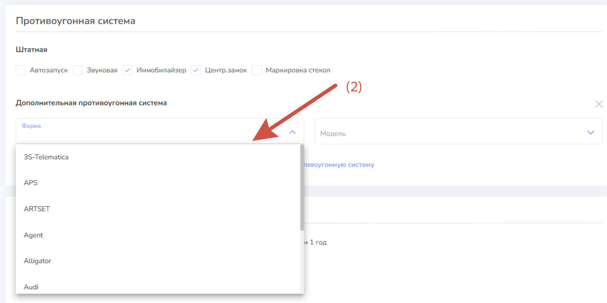This screenshot has width=607, height=303.
Task: Enable the Автозапуск checkbox
Action: (x=21, y=70)
